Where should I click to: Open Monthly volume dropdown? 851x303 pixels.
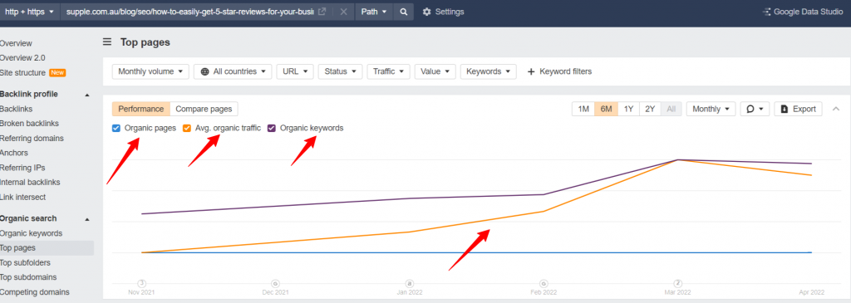coord(150,71)
